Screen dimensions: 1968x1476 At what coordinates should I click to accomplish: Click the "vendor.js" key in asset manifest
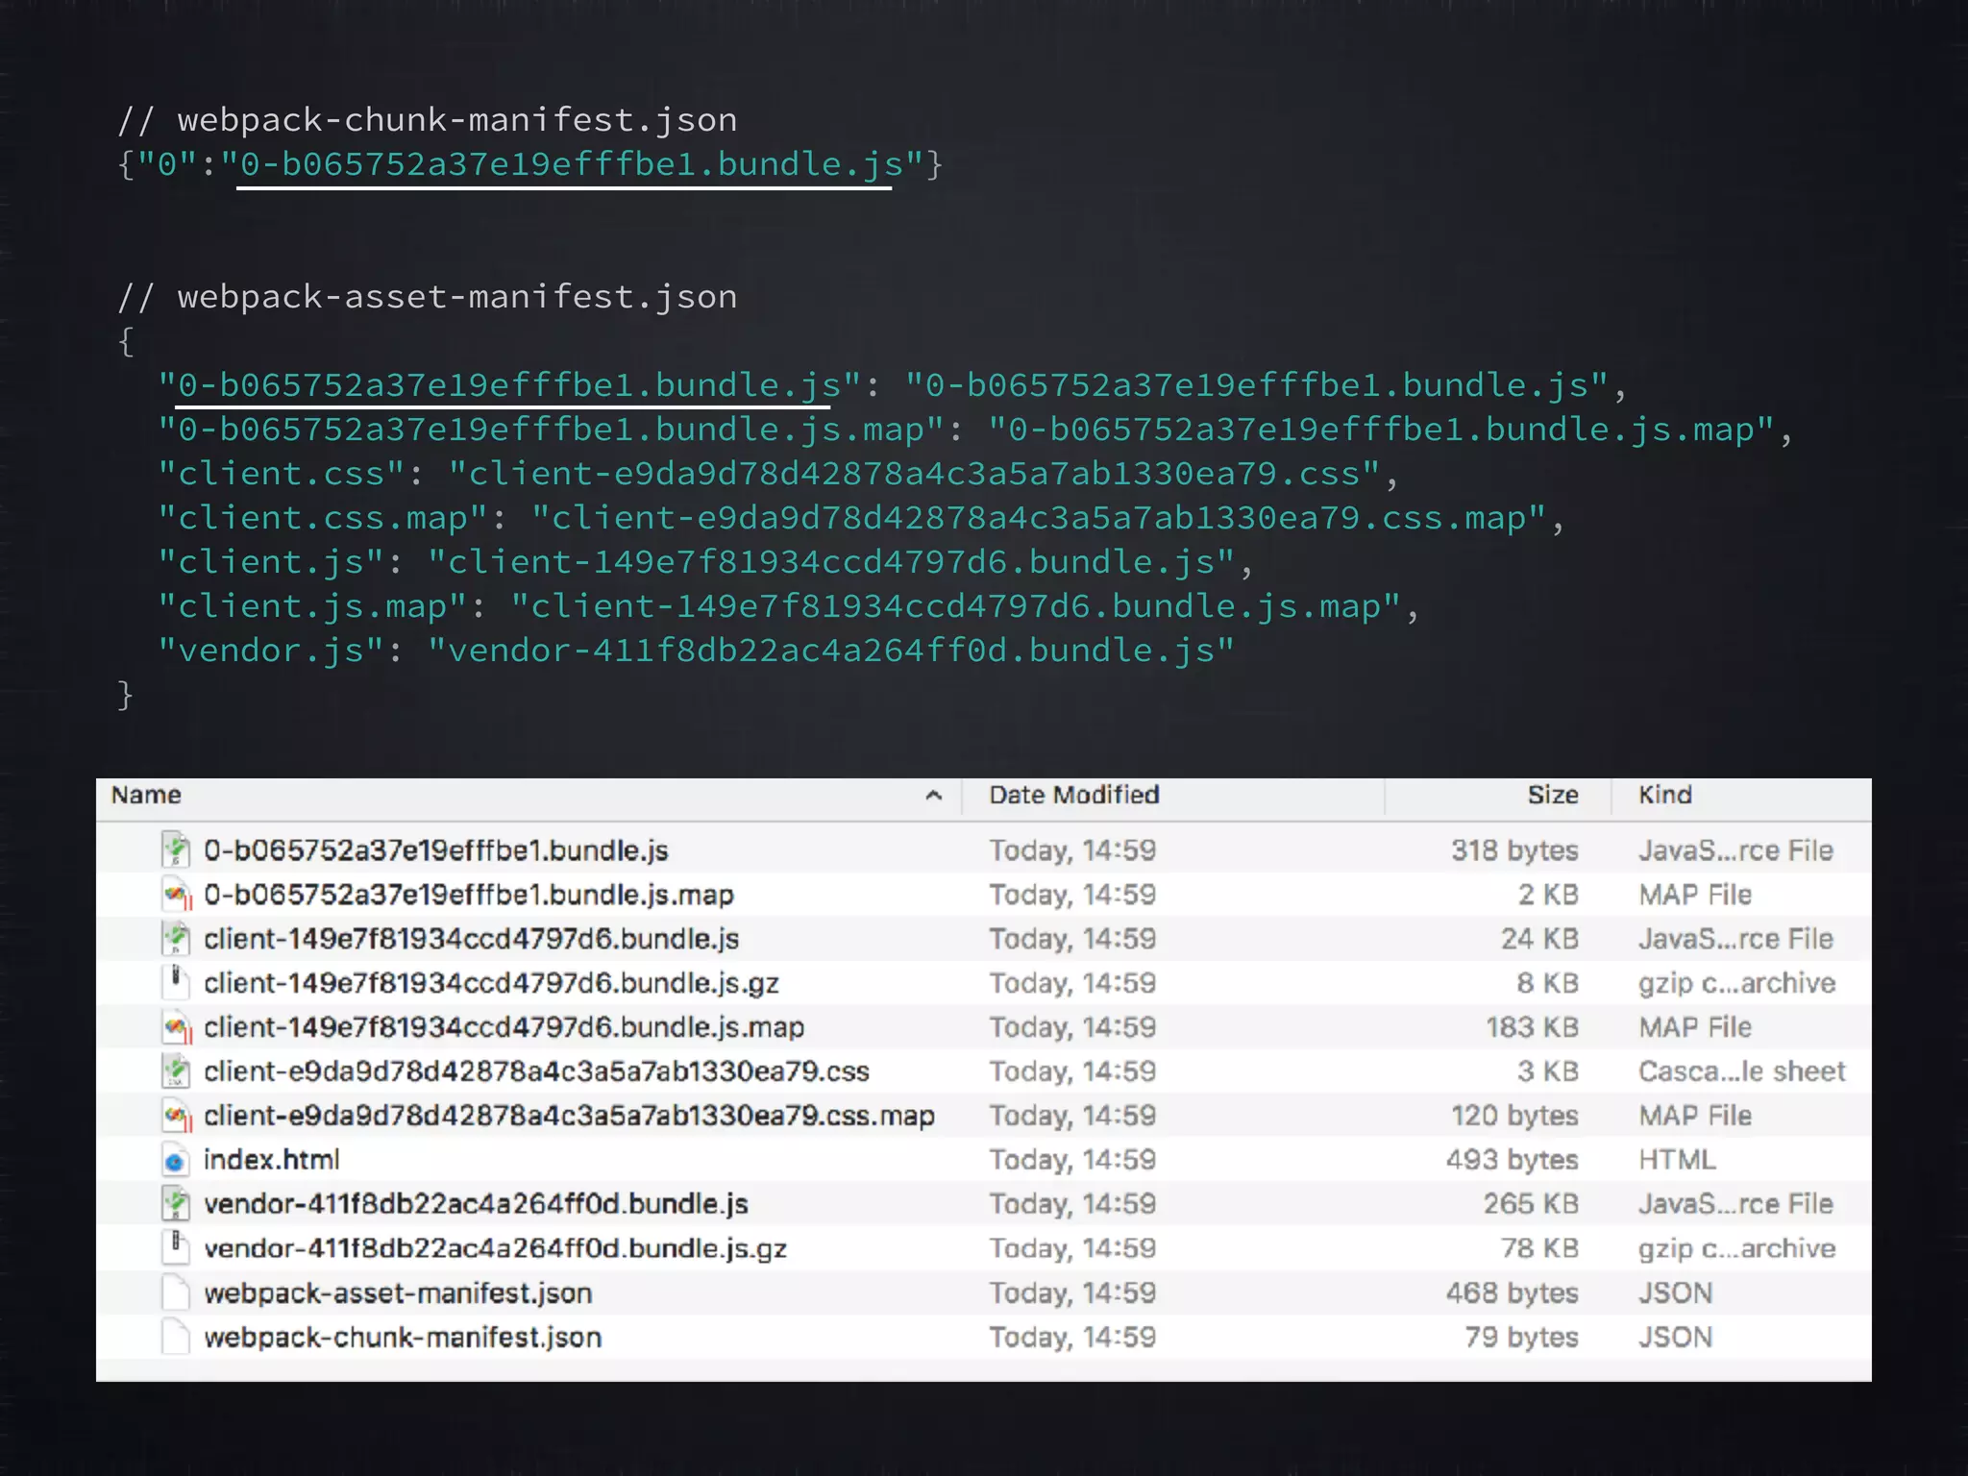click(x=272, y=652)
